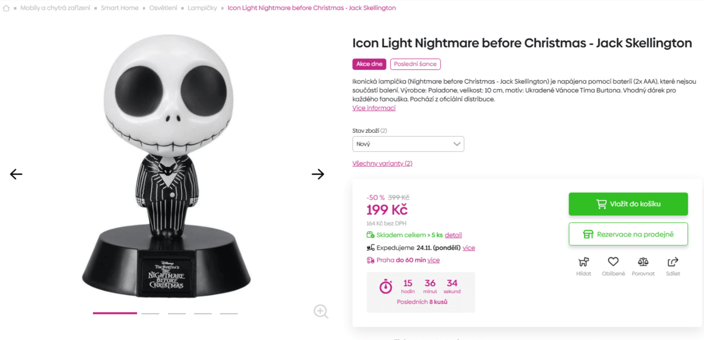The width and height of the screenshot is (704, 340).
Task: Open sharing options via Sdílet icon
Action: (673, 262)
